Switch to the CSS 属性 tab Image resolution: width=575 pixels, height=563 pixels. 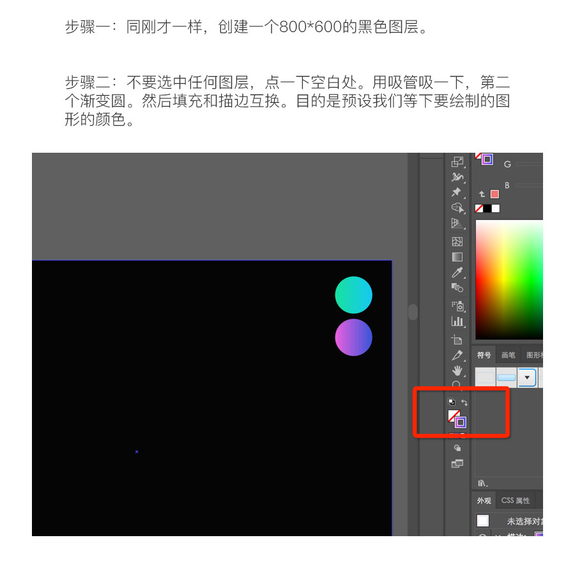click(x=515, y=500)
